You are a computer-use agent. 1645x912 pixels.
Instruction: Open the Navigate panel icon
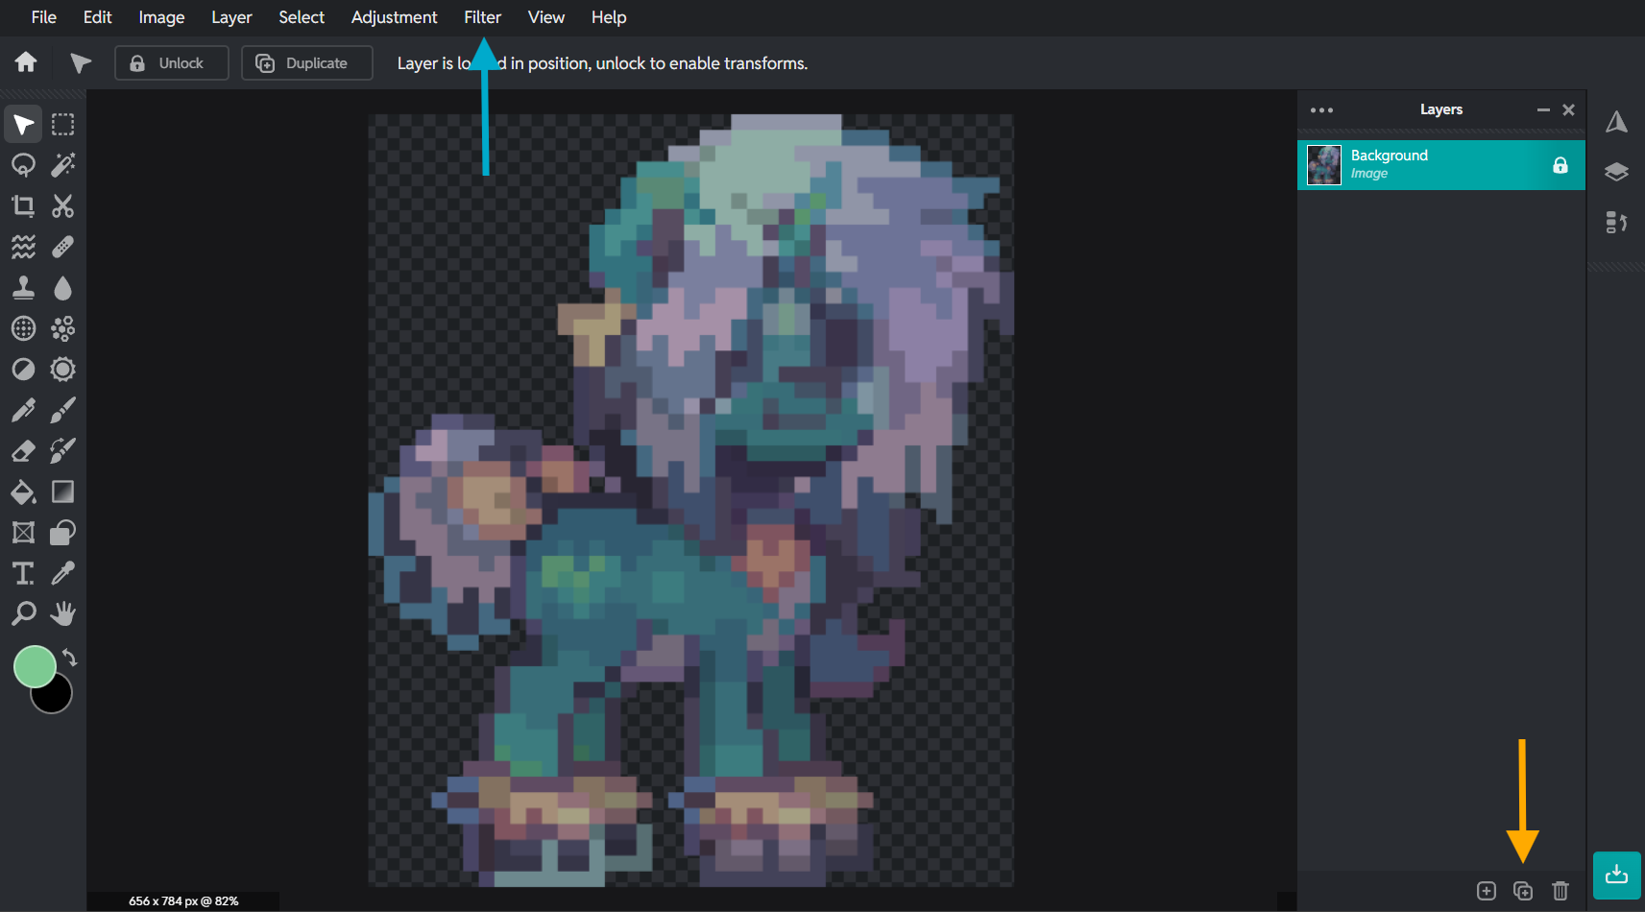(x=1617, y=122)
